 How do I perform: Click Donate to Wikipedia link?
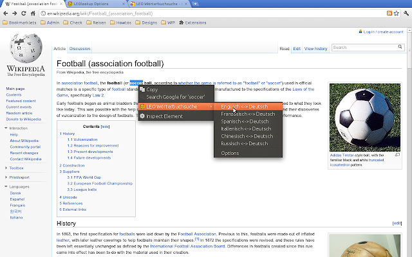(24, 119)
